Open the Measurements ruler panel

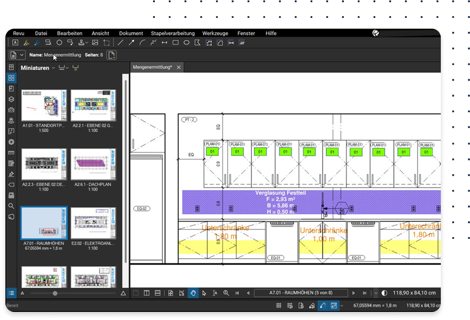tap(11, 153)
